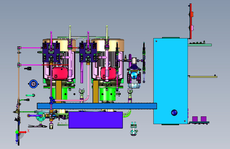The width and height of the screenshot is (230, 149).
Task: Click the blue Z axis arrow of triad
Action: tap(17, 138)
